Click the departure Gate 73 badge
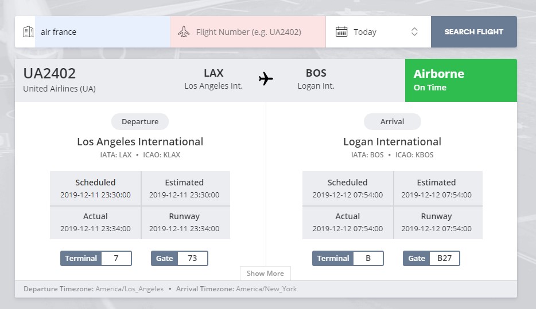The image size is (536, 309). pos(180,258)
